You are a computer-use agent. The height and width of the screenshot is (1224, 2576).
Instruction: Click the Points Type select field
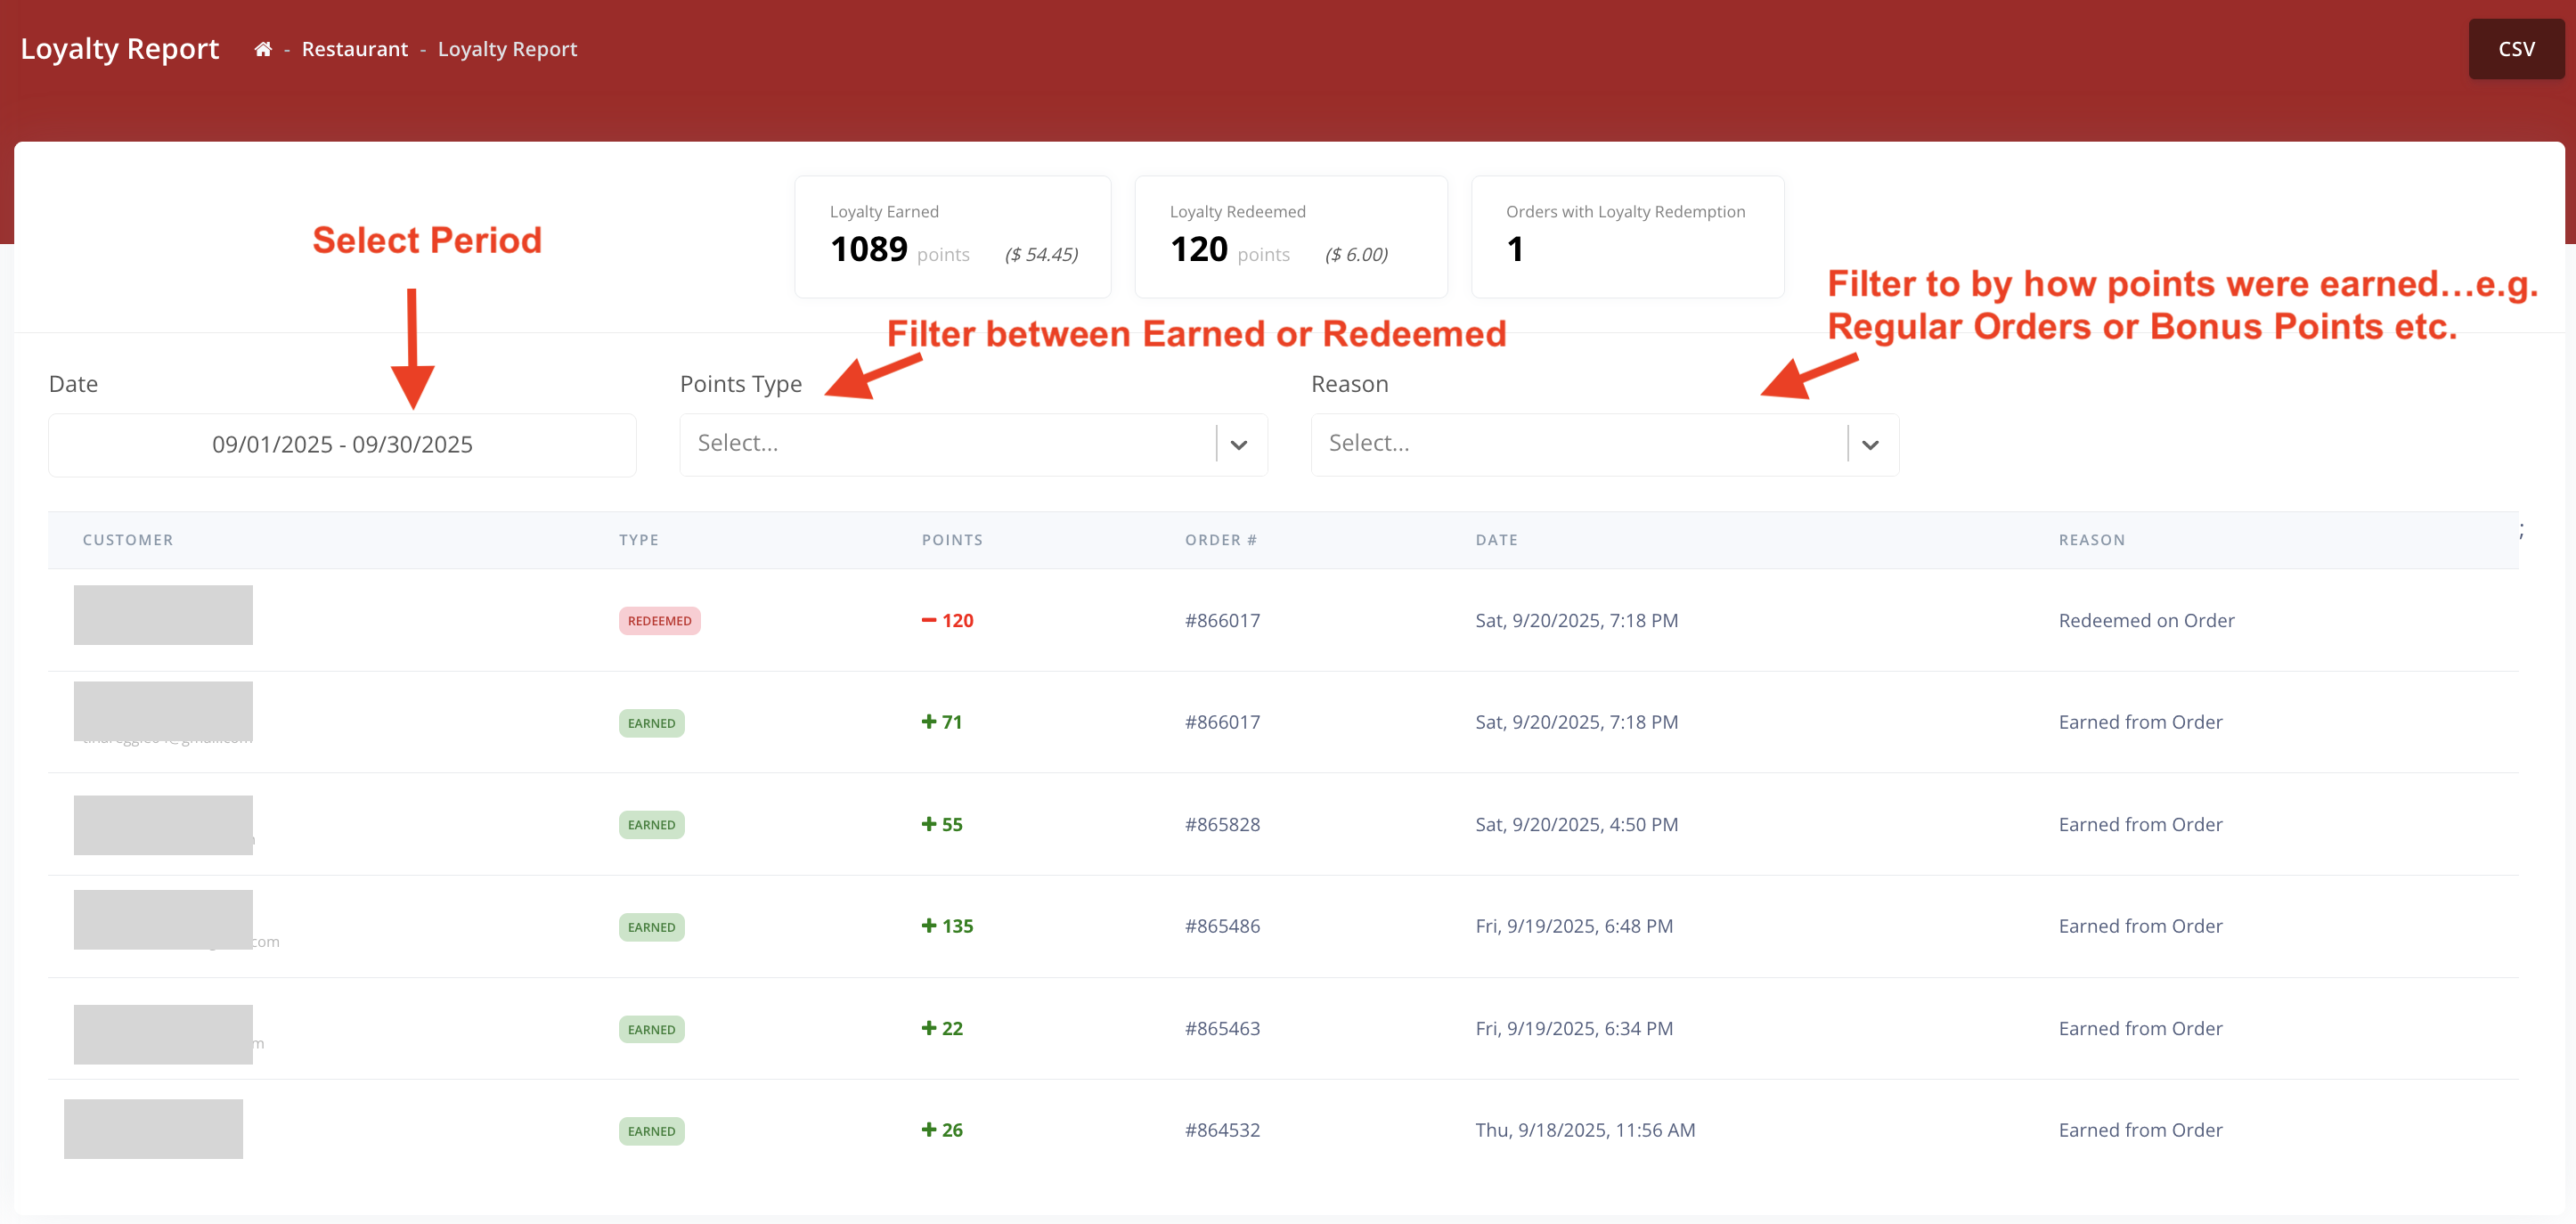[x=945, y=444]
